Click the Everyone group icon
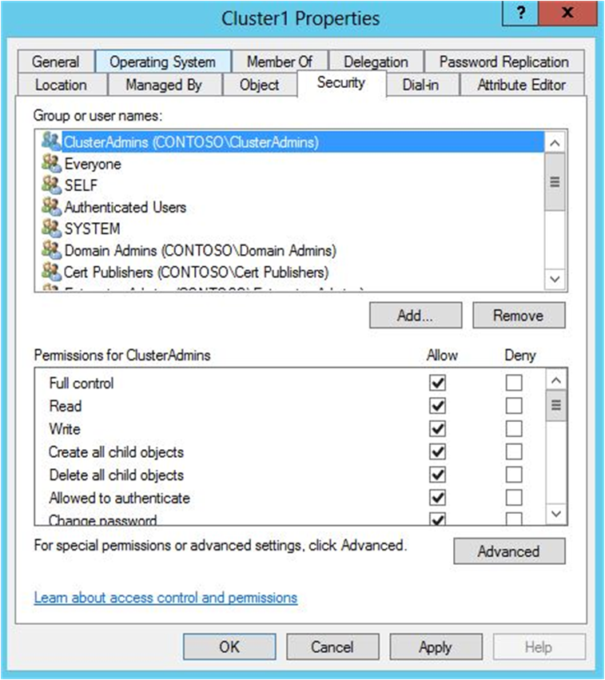605x680 pixels. point(51,164)
